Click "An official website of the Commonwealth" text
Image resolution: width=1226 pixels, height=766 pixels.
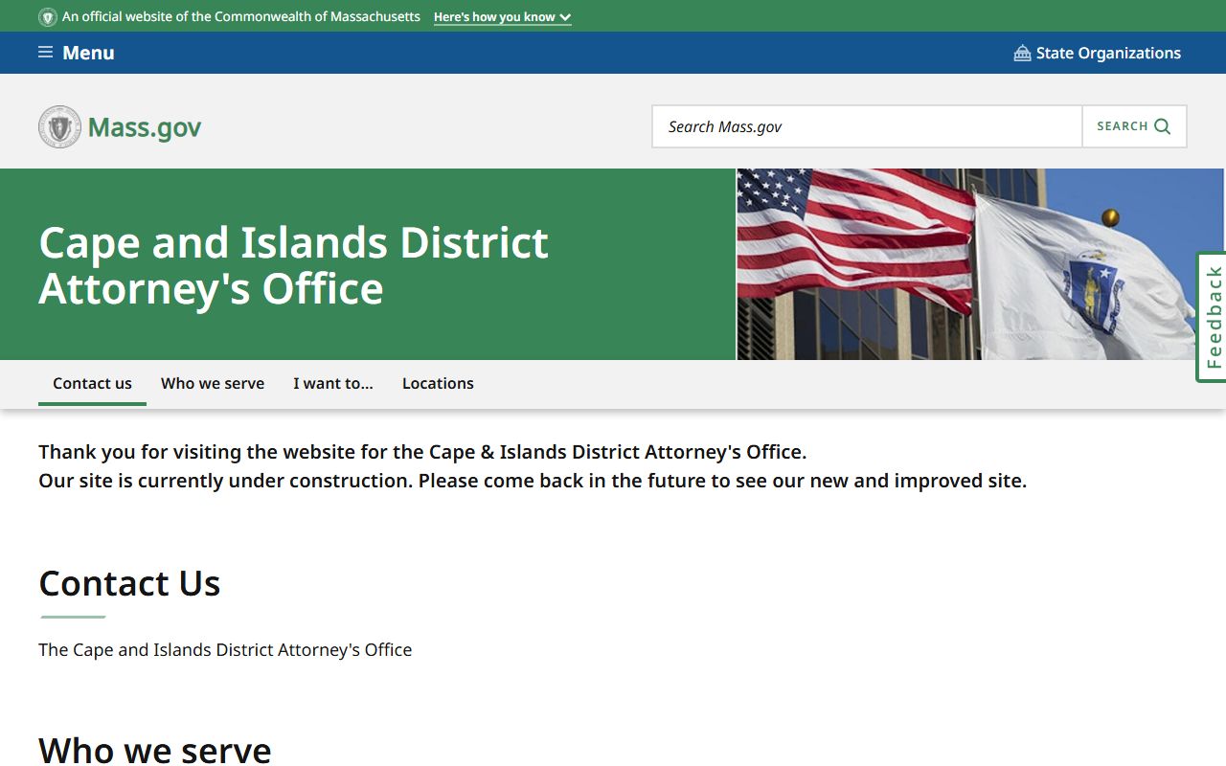(241, 17)
